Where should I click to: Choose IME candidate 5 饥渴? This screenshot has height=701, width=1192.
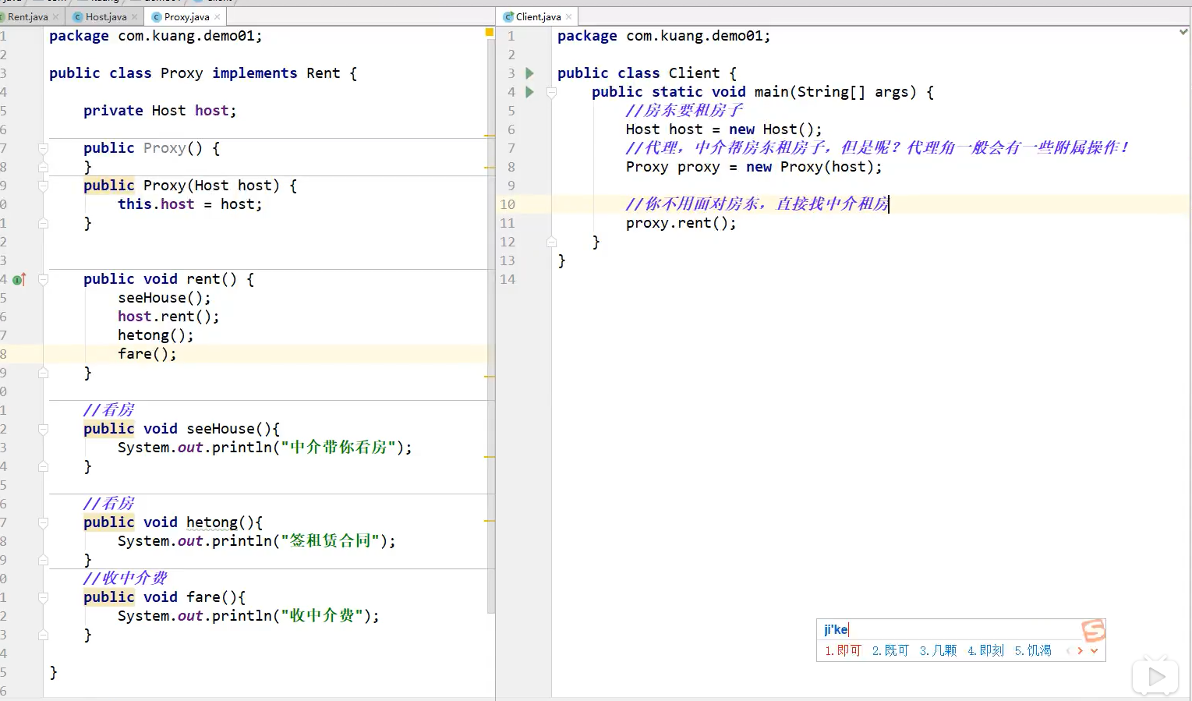pyautogui.click(x=1033, y=650)
